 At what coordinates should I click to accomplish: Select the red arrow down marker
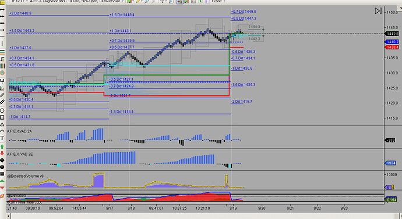point(2,153)
